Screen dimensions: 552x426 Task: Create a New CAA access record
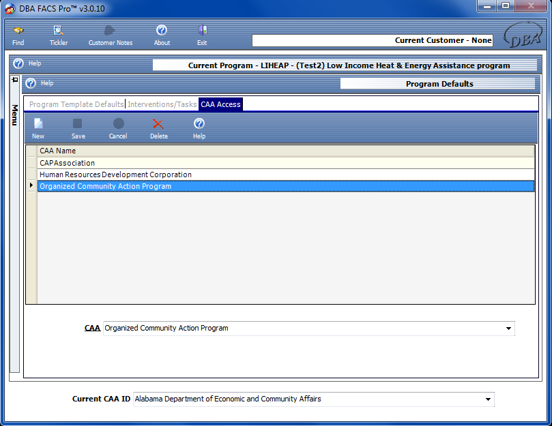click(38, 129)
